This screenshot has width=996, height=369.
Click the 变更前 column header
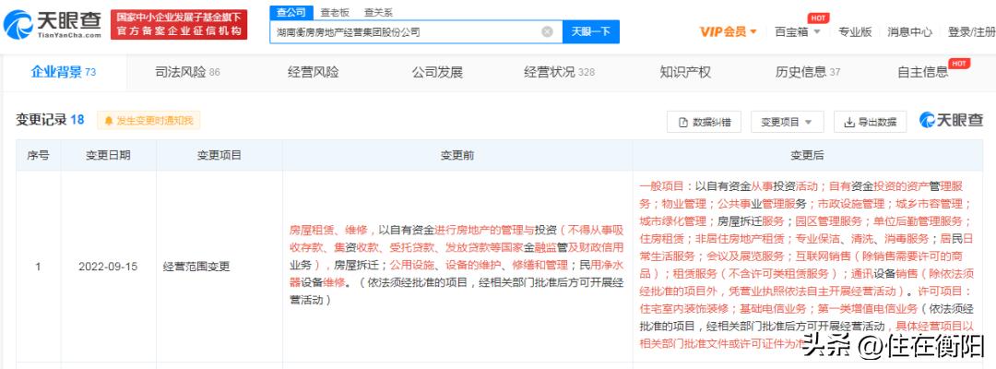click(457, 155)
